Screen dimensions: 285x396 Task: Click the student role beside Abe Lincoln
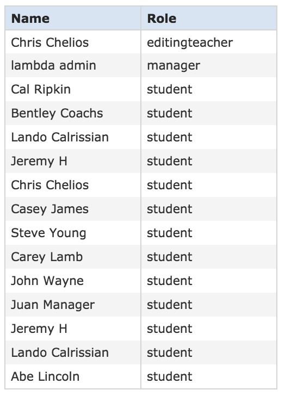click(x=169, y=376)
